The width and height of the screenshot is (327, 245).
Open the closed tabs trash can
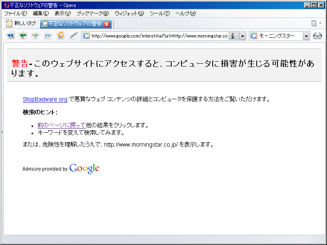pyautogui.click(x=314, y=23)
